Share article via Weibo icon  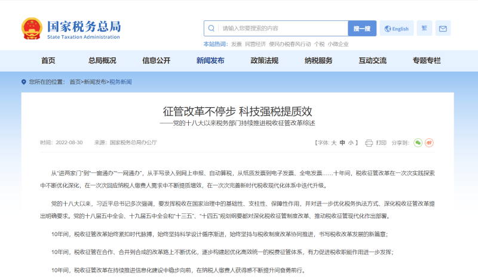pos(429,142)
